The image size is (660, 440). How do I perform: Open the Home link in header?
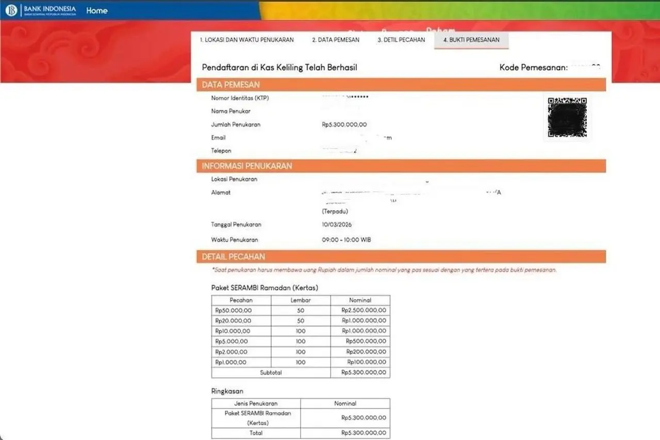click(x=96, y=10)
